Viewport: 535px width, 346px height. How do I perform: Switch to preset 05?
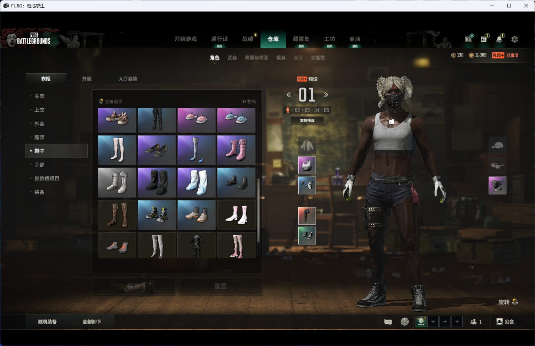[x=326, y=110]
